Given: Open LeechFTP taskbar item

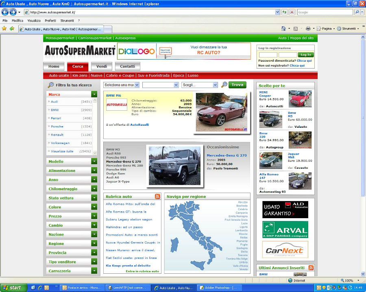Looking at the screenshot, I should [127, 288].
